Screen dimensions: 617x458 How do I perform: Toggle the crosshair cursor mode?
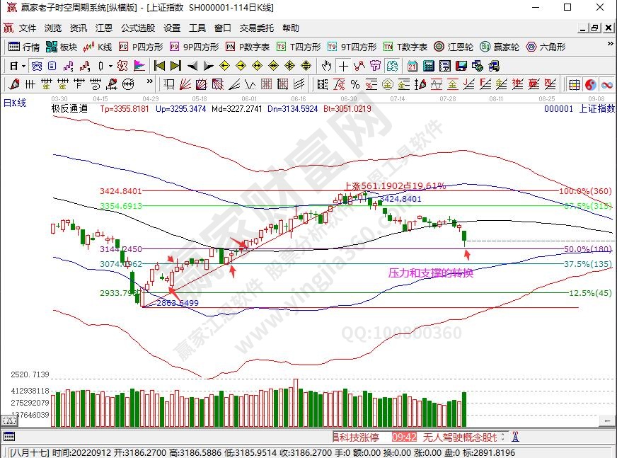tap(343, 66)
